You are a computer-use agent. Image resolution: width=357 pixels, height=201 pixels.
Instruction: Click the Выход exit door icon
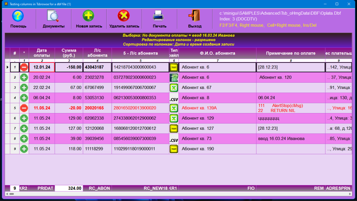pos(194,16)
